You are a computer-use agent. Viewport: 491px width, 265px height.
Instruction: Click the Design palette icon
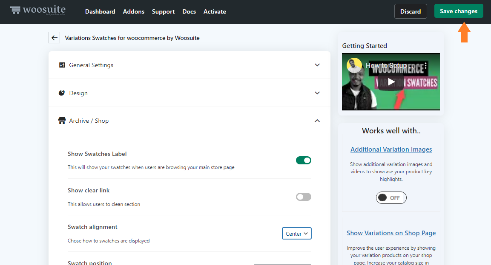[62, 93]
